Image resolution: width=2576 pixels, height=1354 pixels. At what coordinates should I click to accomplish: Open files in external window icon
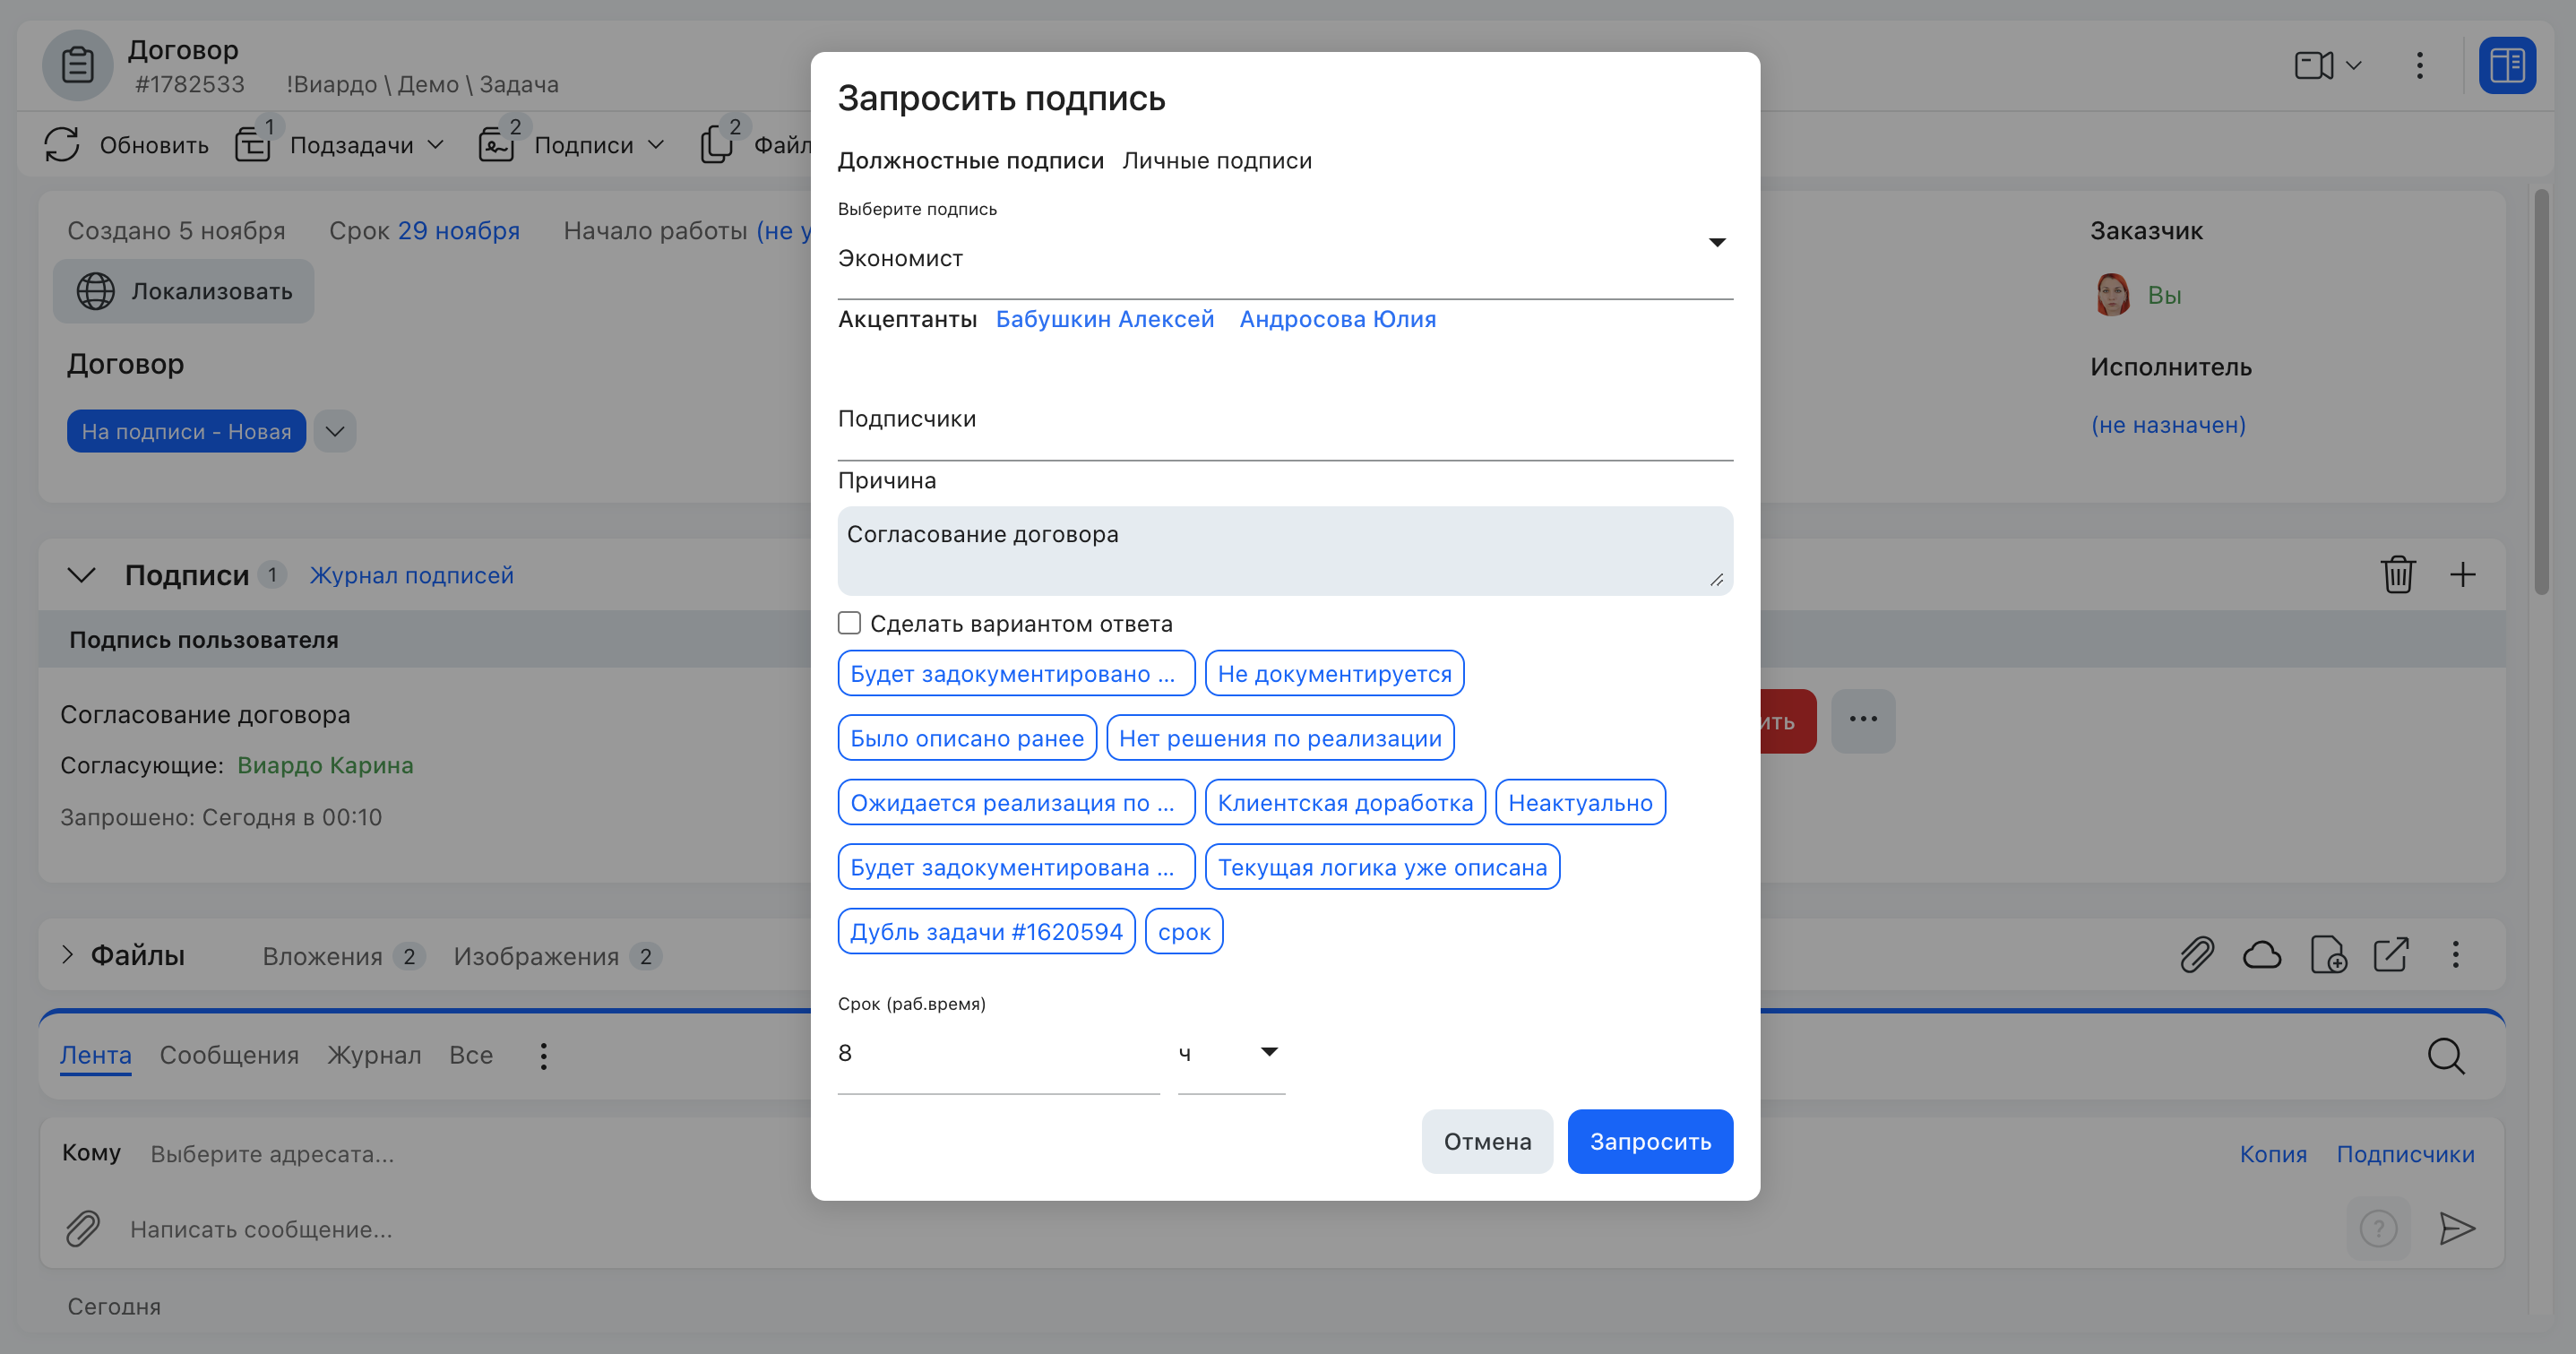click(2391, 955)
